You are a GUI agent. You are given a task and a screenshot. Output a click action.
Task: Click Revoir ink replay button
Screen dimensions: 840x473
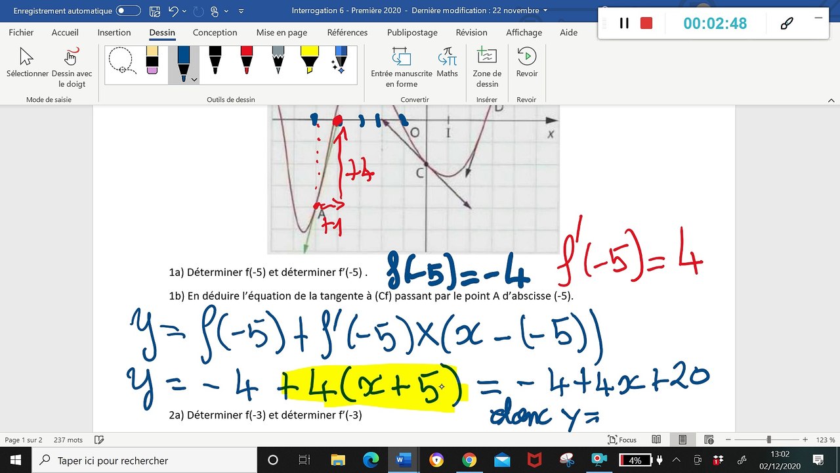point(526,63)
